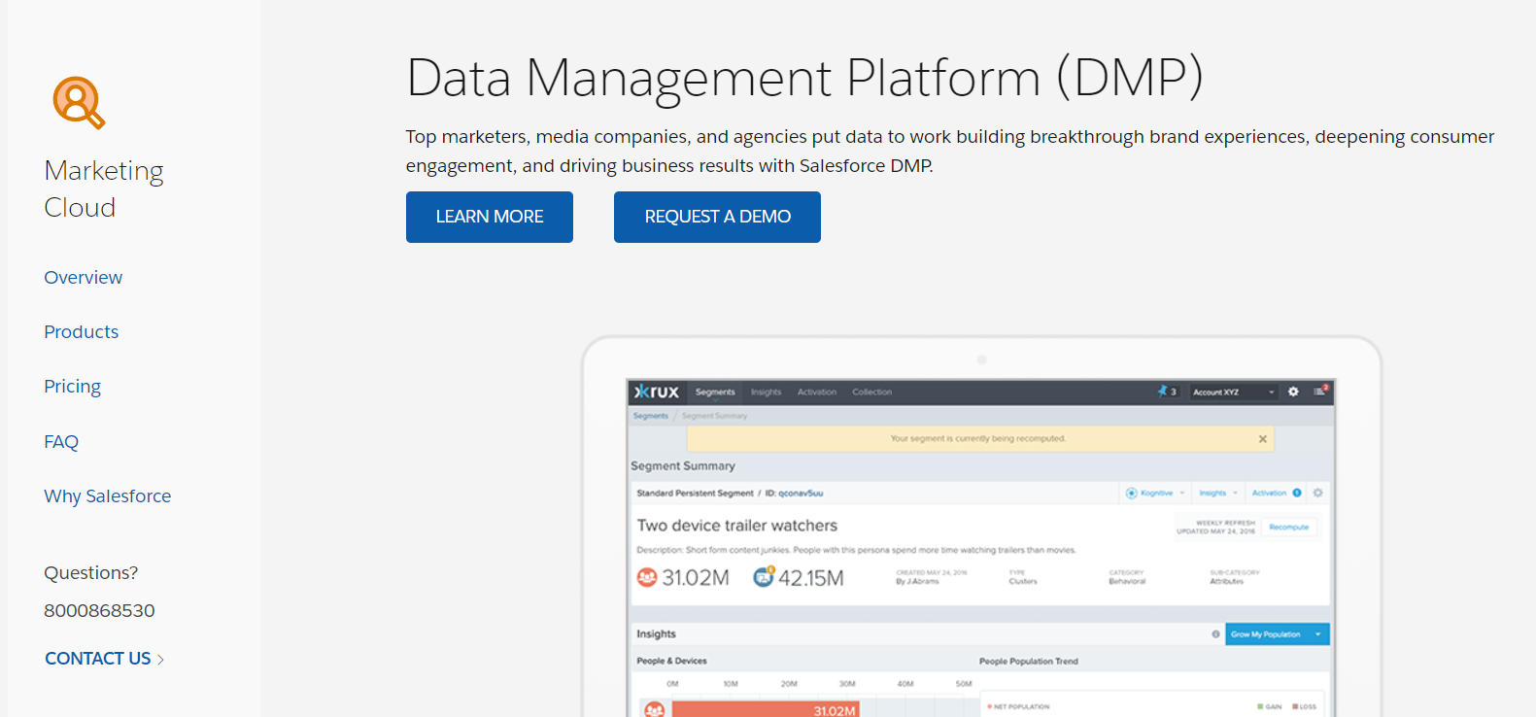Open the Why Salesforce link
Viewport: 1536px width, 717px height.
[108, 496]
